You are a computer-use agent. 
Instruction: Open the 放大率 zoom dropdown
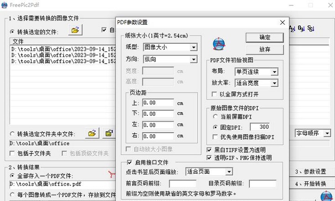(275, 83)
